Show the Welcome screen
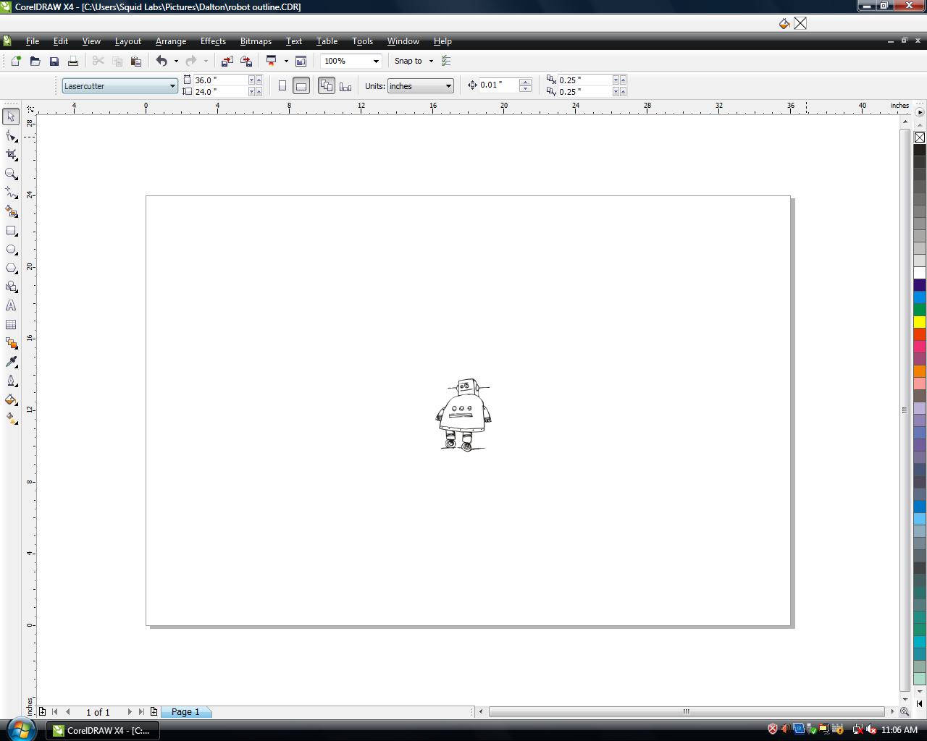The image size is (927, 741). point(301,61)
